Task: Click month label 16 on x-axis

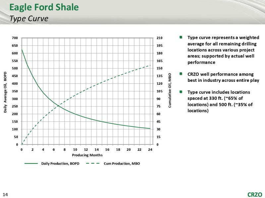Action: point(107,149)
